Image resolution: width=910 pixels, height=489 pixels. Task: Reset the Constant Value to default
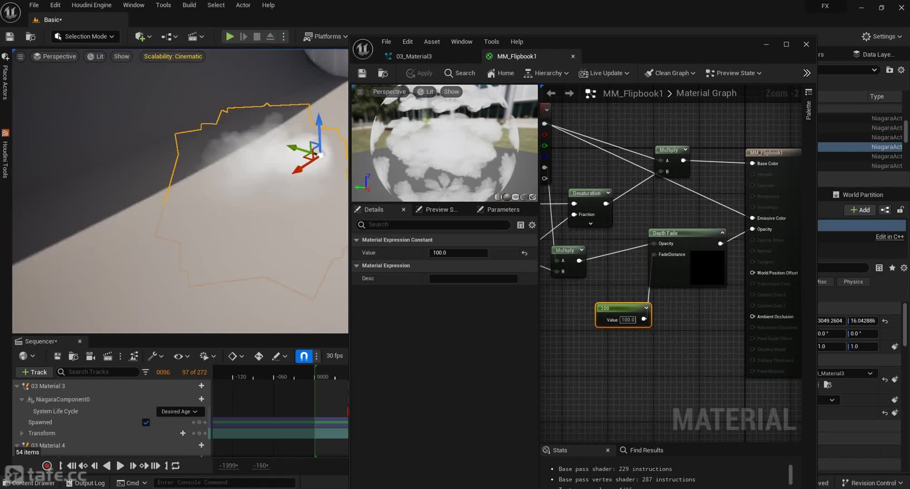coord(524,253)
